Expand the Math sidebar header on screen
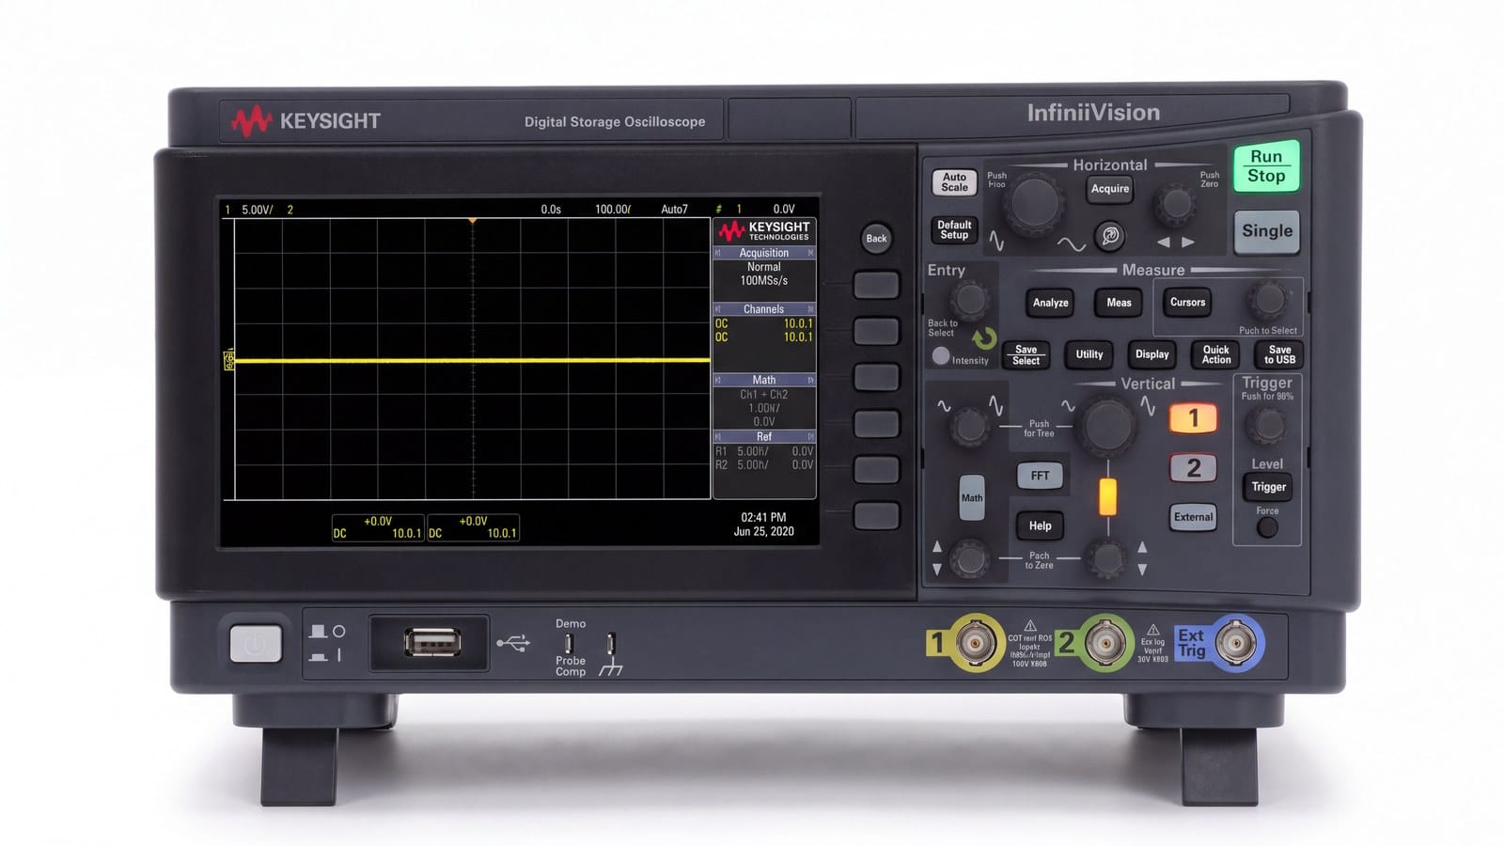Viewport: 1504px width, 846px height. click(764, 380)
